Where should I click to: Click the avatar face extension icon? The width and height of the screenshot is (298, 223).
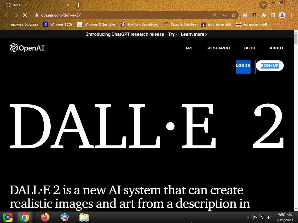tap(254, 15)
